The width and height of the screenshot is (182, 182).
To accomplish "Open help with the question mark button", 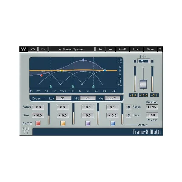I will 160,49.
